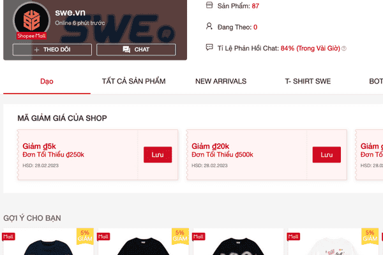The image size is (383, 255).
Task: Click the person icon beside Đang Theo
Action: (209, 26)
